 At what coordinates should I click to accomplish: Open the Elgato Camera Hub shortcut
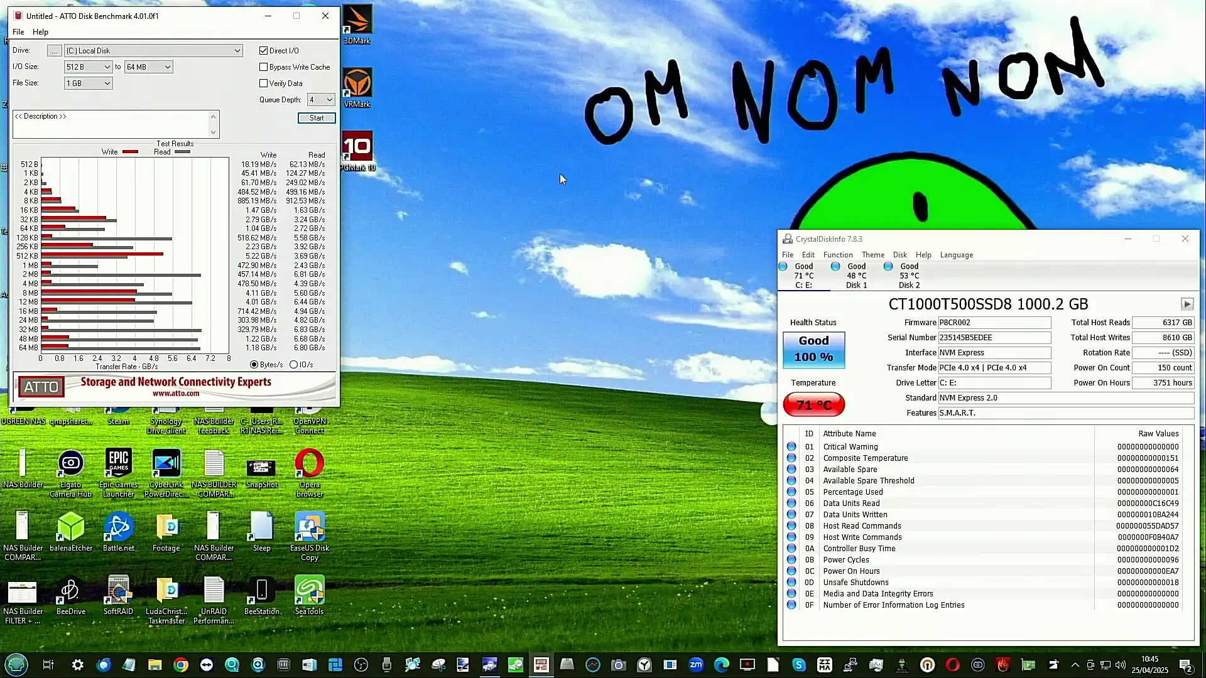coord(70,474)
